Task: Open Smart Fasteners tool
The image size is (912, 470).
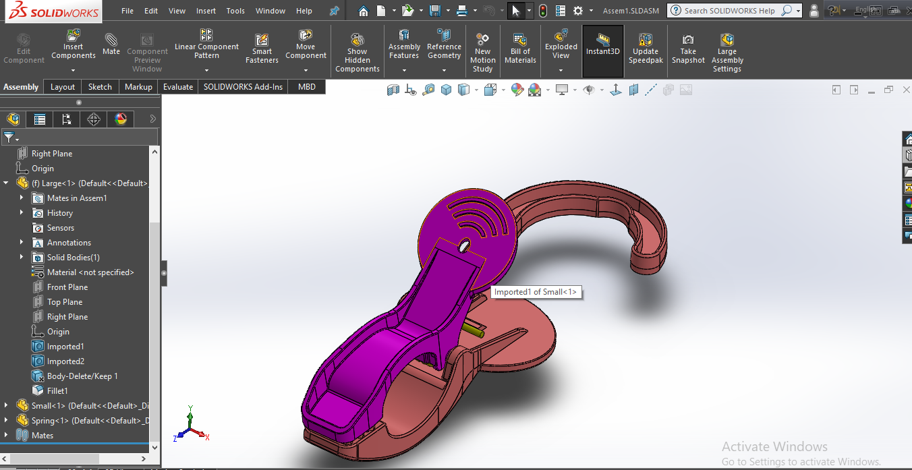Action: pyautogui.click(x=262, y=49)
